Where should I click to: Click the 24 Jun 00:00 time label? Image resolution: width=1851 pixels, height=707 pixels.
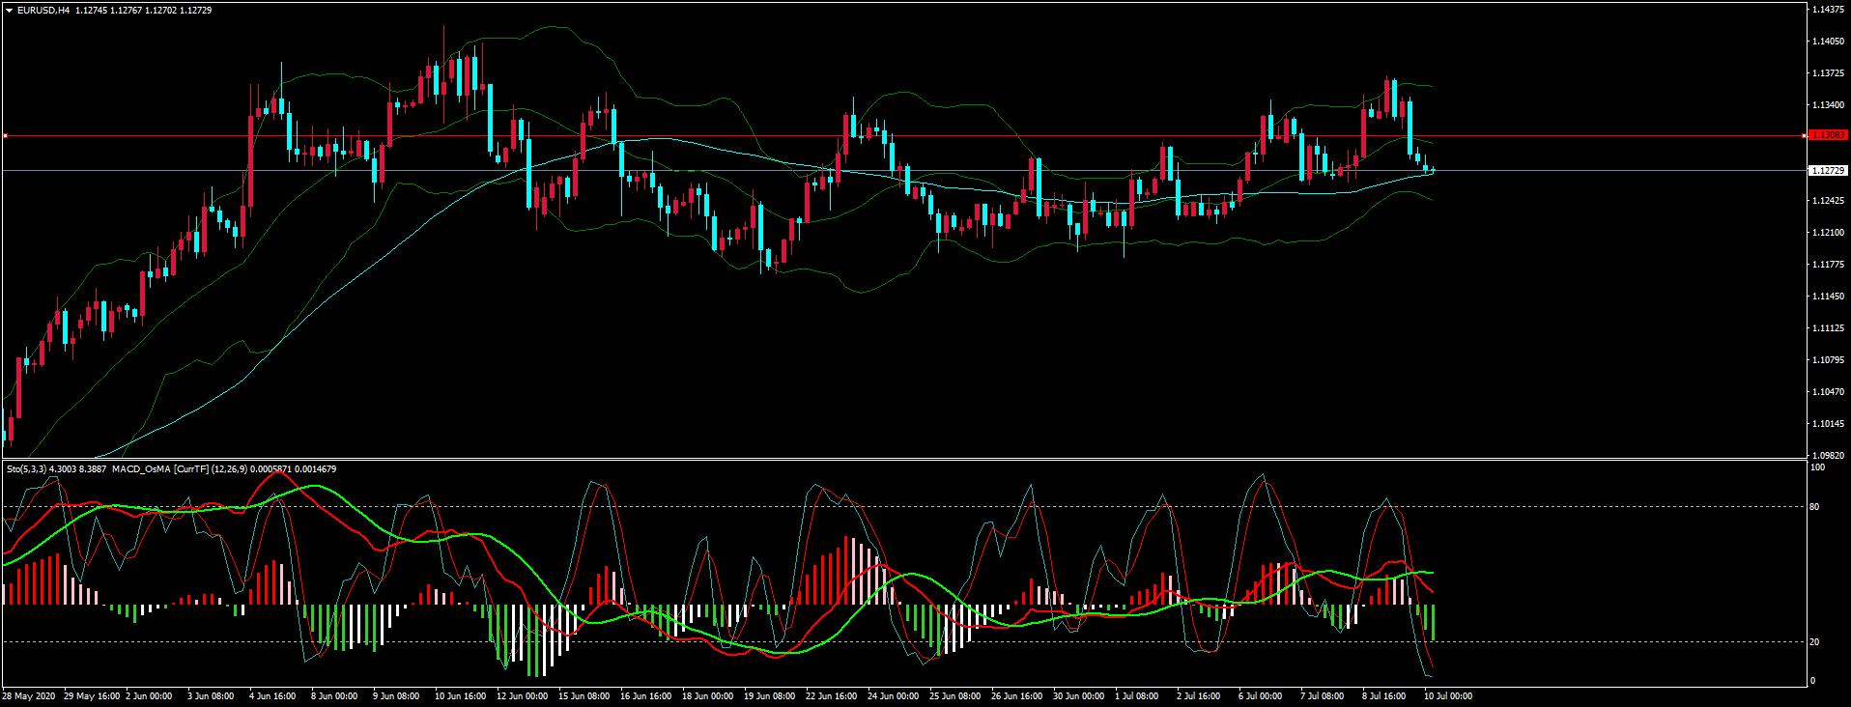894,695
